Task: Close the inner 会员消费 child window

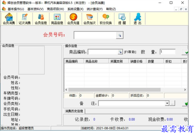Action: coord(186,9)
